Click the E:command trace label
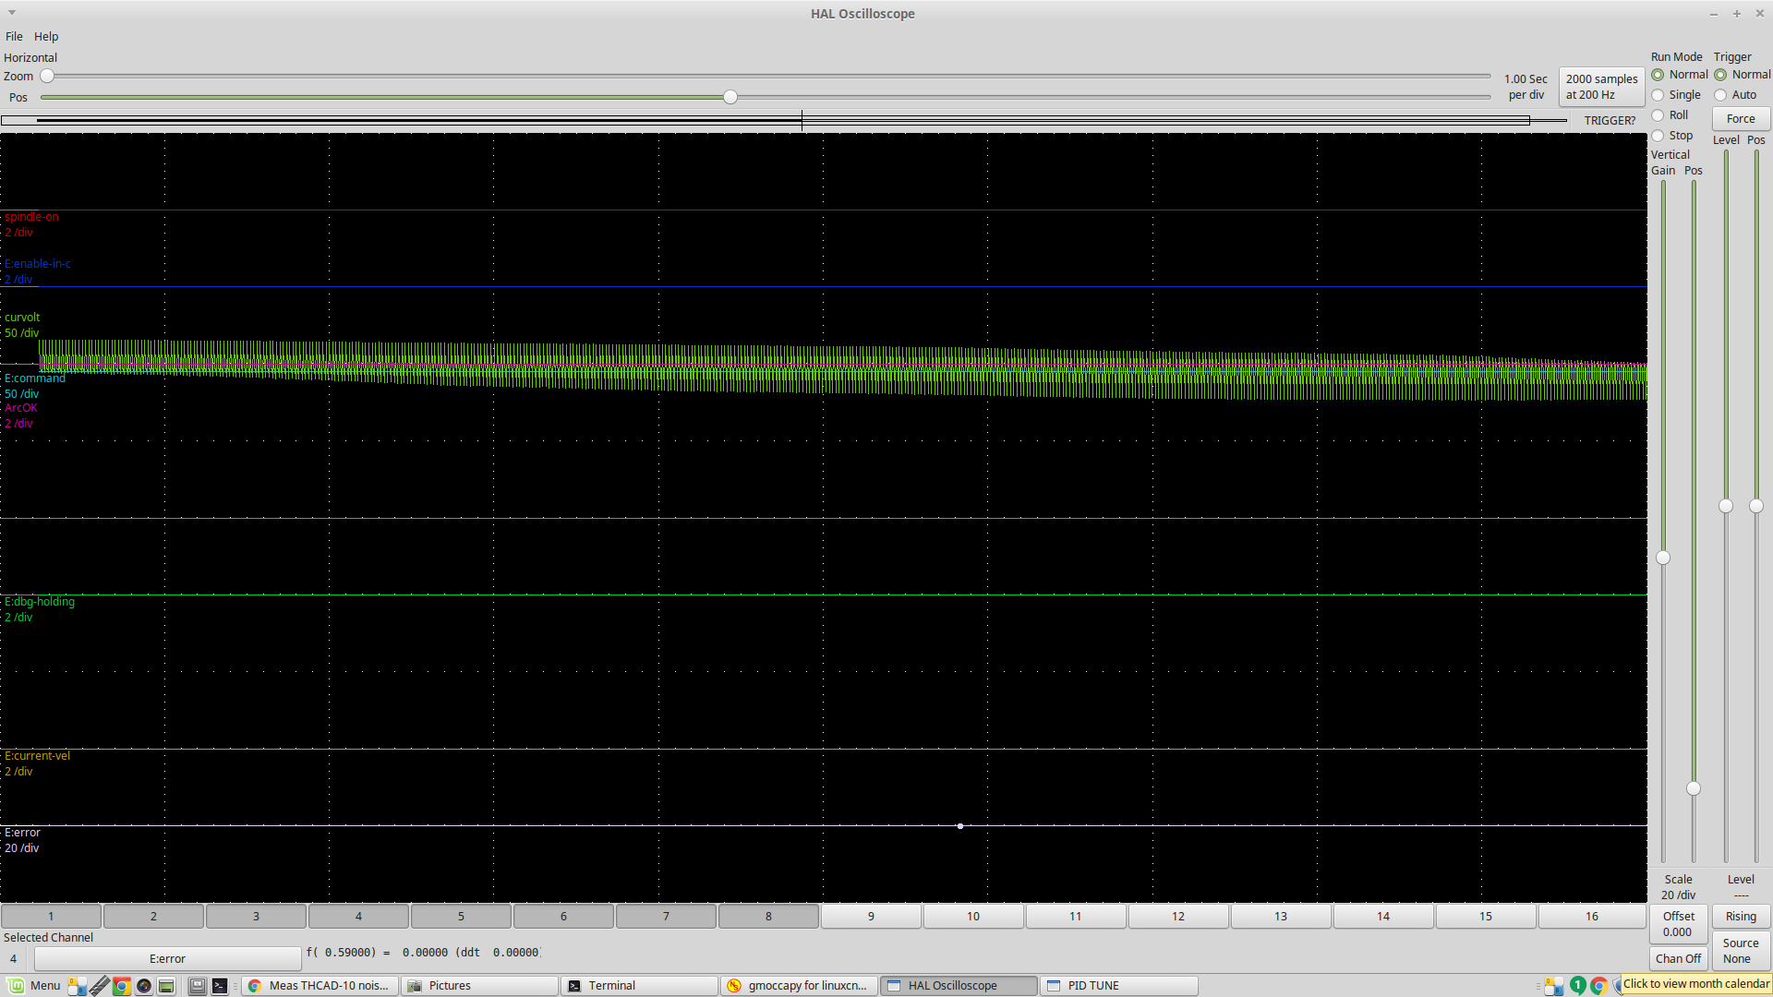 (x=35, y=378)
